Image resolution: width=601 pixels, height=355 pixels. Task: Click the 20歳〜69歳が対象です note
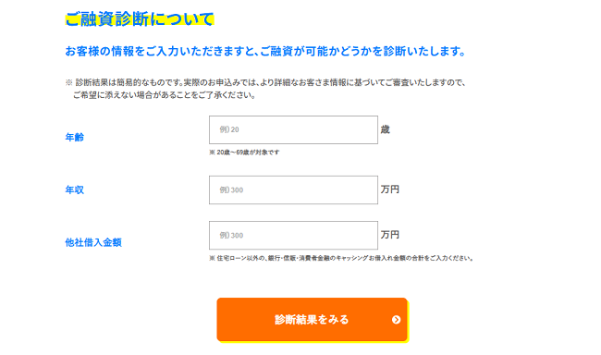(244, 153)
